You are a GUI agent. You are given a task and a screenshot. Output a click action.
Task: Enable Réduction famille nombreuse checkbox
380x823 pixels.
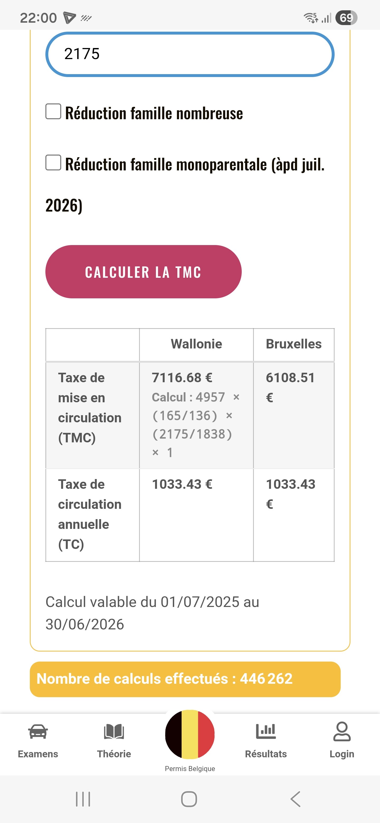(x=53, y=112)
